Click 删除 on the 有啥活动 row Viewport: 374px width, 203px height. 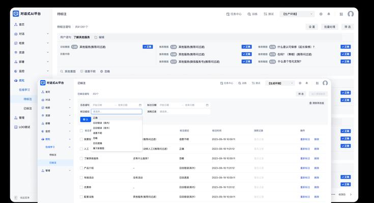[x=317, y=178]
